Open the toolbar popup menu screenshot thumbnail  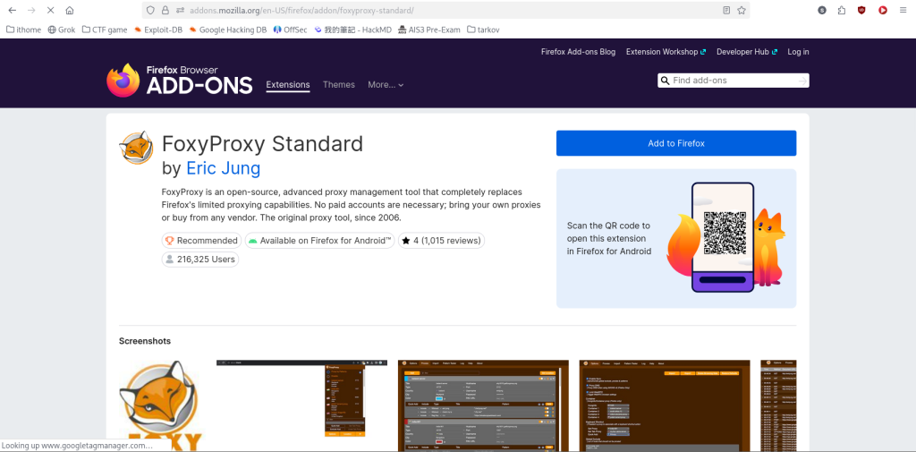pos(301,398)
